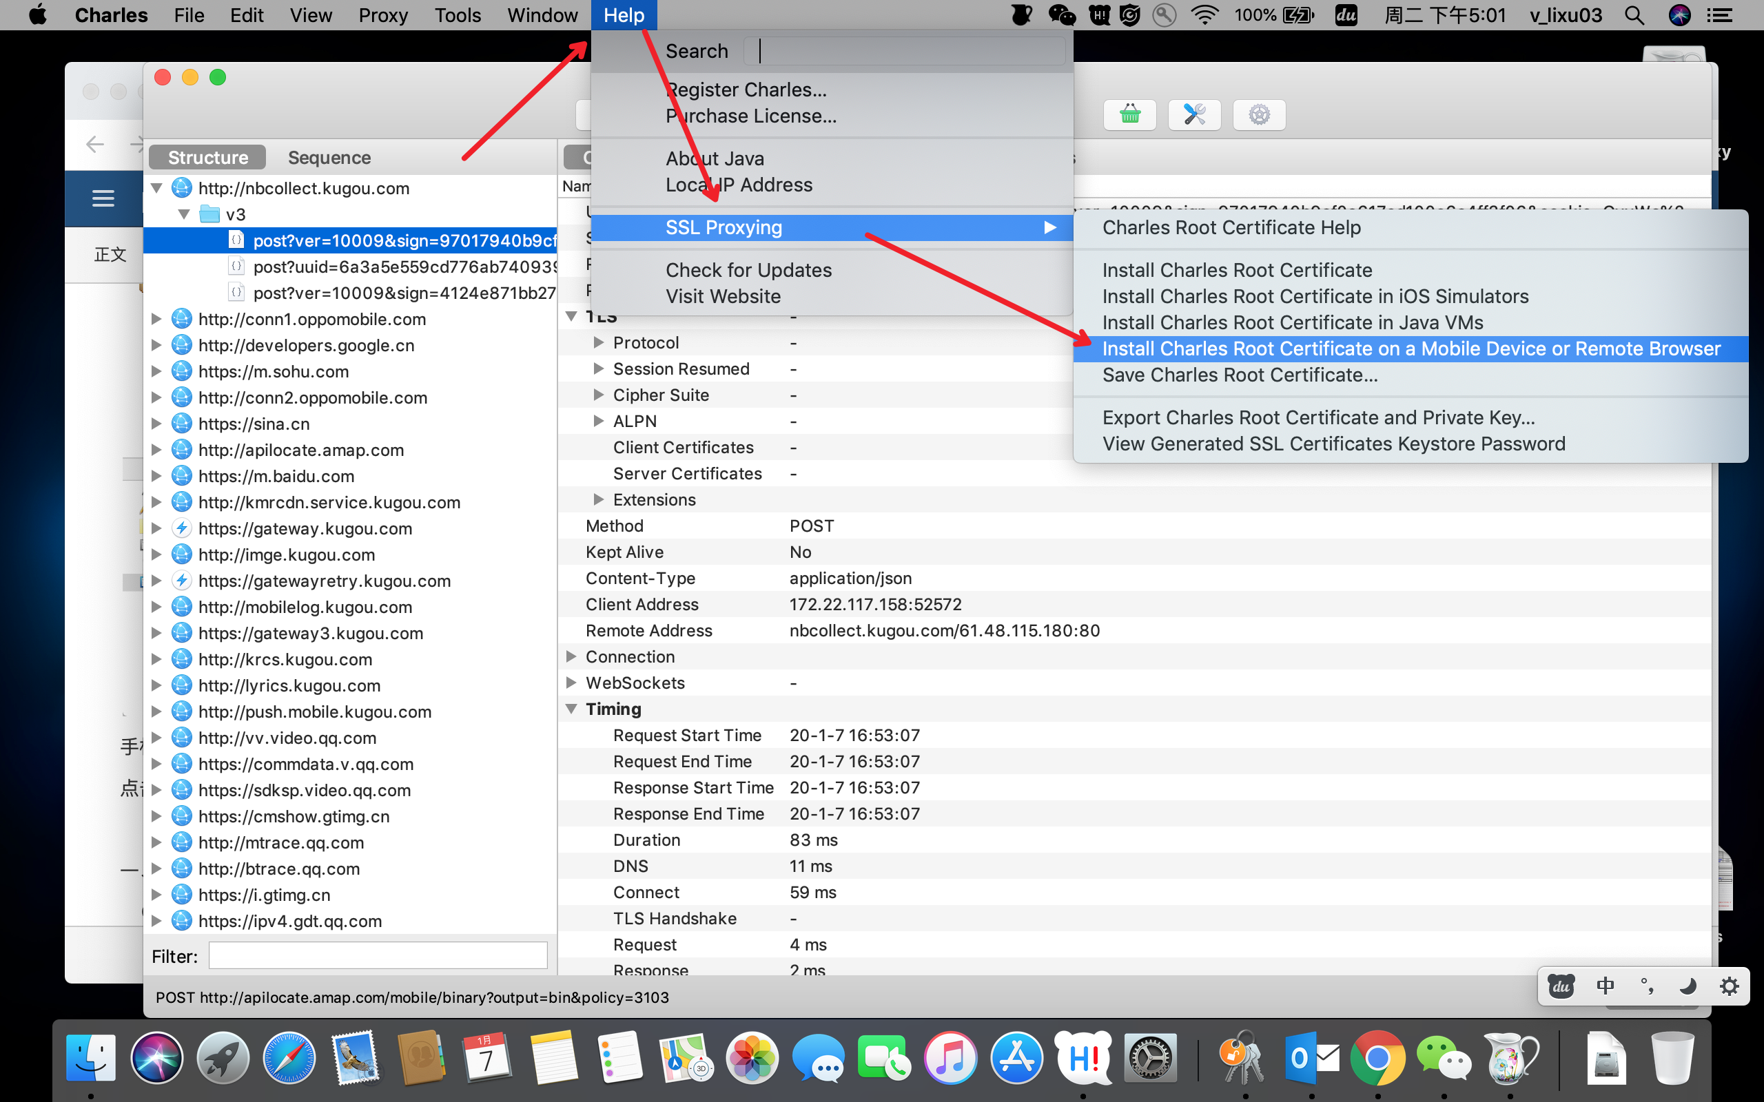Open Finder from the dock
Screen dimensions: 1764x1102
[x=90, y=1057]
